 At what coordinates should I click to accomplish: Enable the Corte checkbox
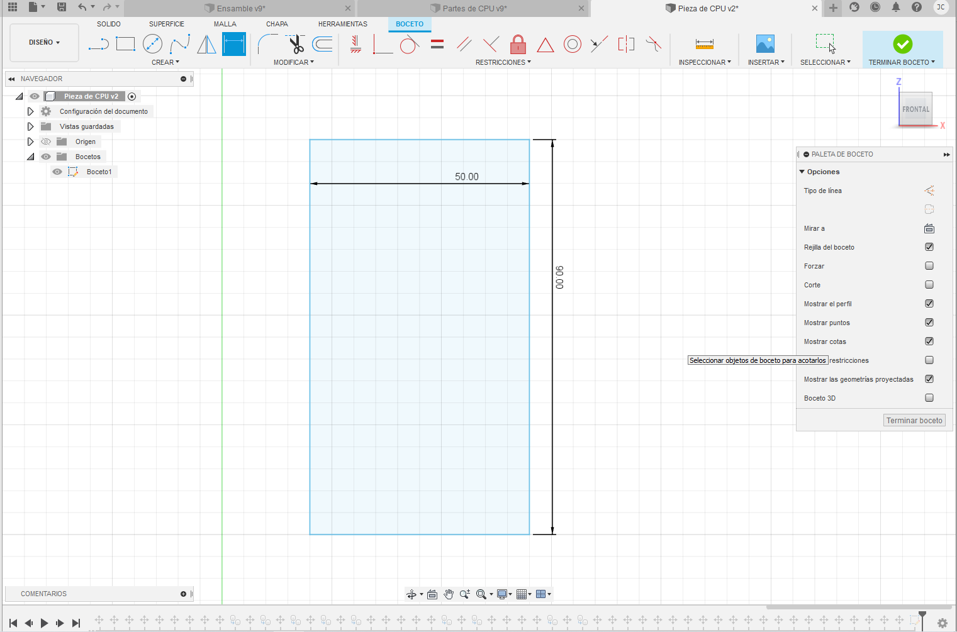(929, 285)
